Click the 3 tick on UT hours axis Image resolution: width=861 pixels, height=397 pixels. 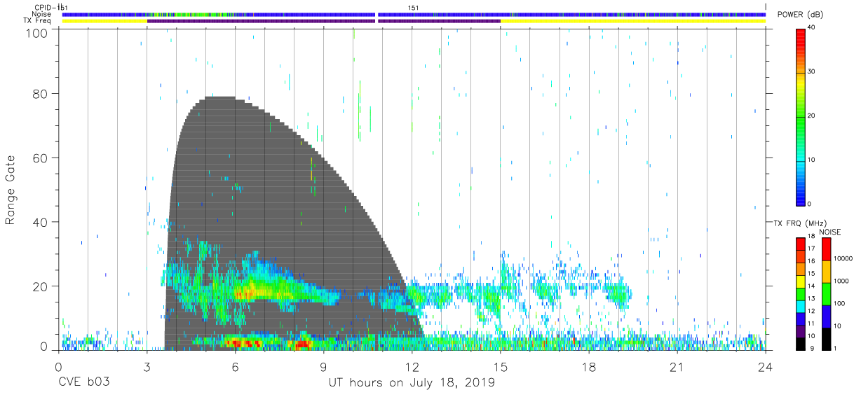(147, 367)
